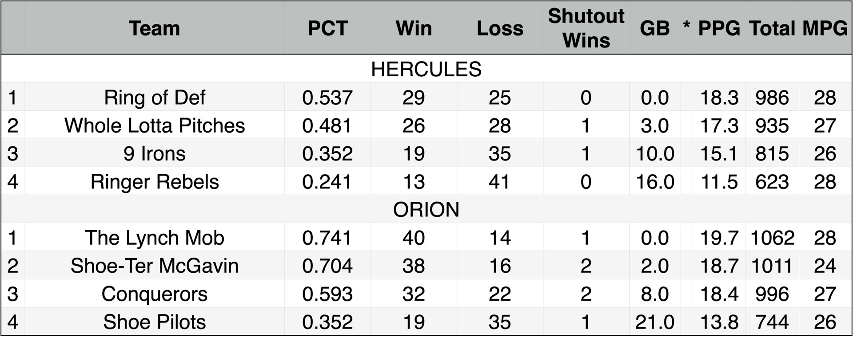This screenshot has width=853, height=337.
Task: Select the PPG column header
Action: [x=719, y=28]
